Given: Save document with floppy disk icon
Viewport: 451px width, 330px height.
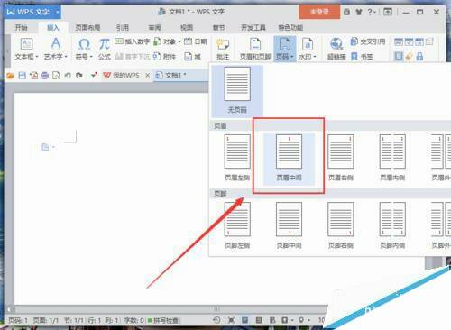Looking at the screenshot, I should 23,76.
